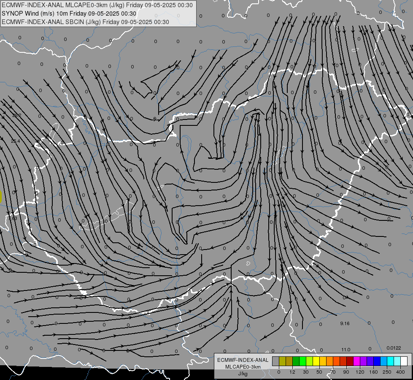Click the legend label 30

pyautogui.click(x=306, y=372)
